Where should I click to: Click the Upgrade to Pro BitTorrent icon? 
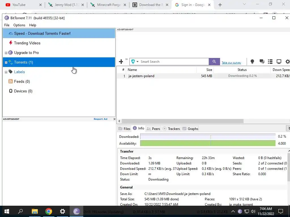coord(10,53)
